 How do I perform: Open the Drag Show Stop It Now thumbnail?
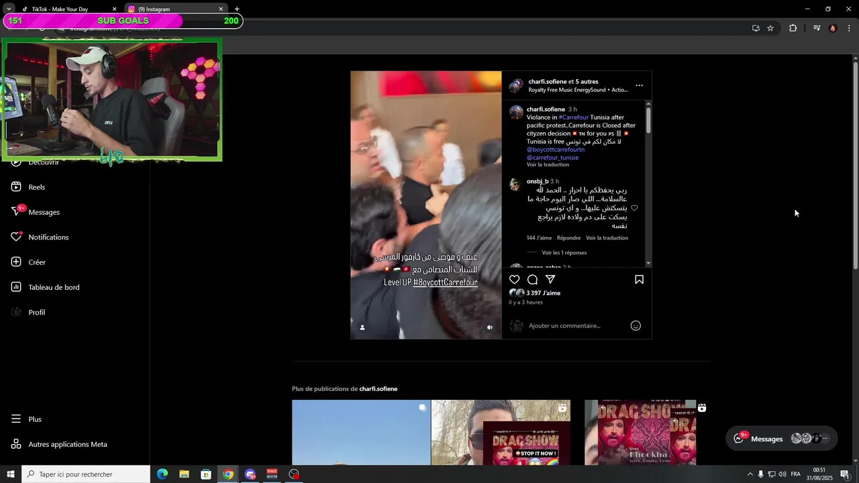click(x=501, y=433)
